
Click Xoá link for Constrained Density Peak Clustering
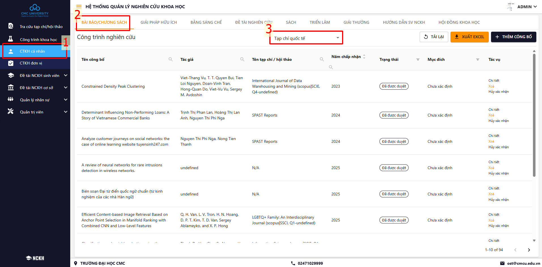pos(491,86)
